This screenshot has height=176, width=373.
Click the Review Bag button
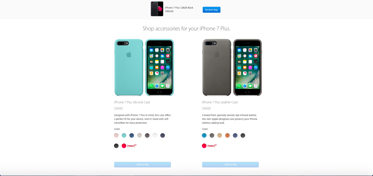click(x=212, y=10)
